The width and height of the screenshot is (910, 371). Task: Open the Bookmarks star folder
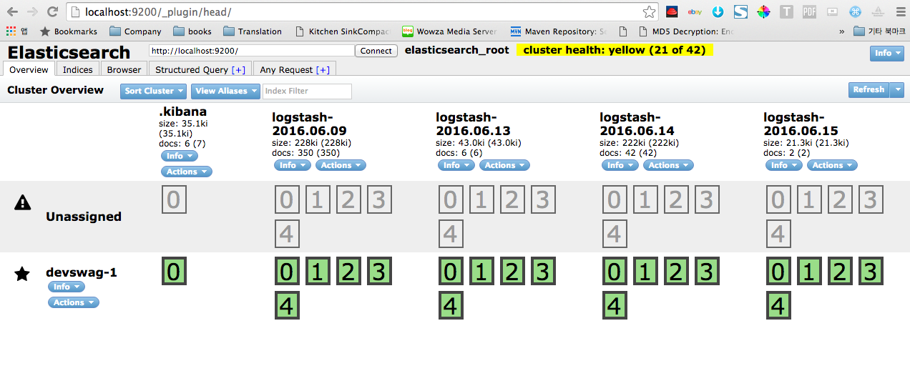69,31
